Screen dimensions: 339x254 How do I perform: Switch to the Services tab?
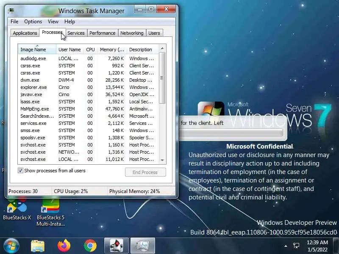pos(76,33)
